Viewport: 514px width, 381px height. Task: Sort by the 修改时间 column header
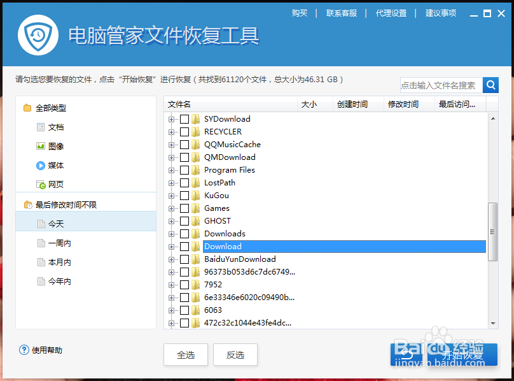[x=409, y=104]
